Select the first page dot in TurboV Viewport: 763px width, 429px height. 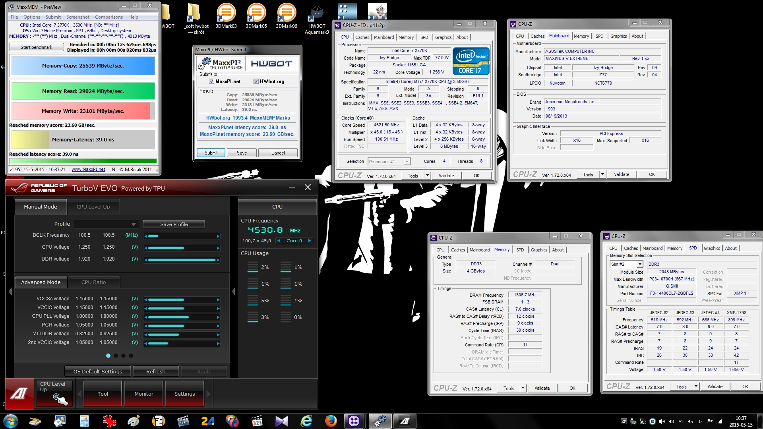[x=108, y=356]
